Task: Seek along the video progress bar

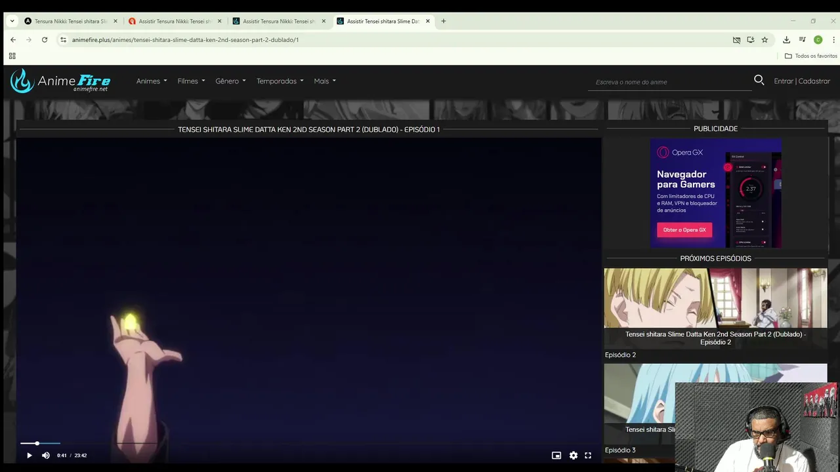Action: (308, 443)
